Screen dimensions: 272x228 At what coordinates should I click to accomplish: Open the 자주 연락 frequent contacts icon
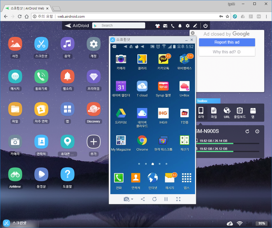(41, 109)
